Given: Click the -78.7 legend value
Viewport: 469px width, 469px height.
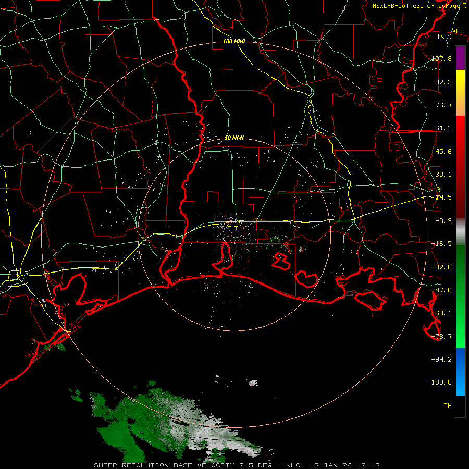Looking at the screenshot, I should [x=441, y=337].
